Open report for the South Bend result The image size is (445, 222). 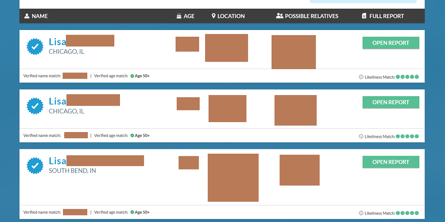[x=391, y=162]
